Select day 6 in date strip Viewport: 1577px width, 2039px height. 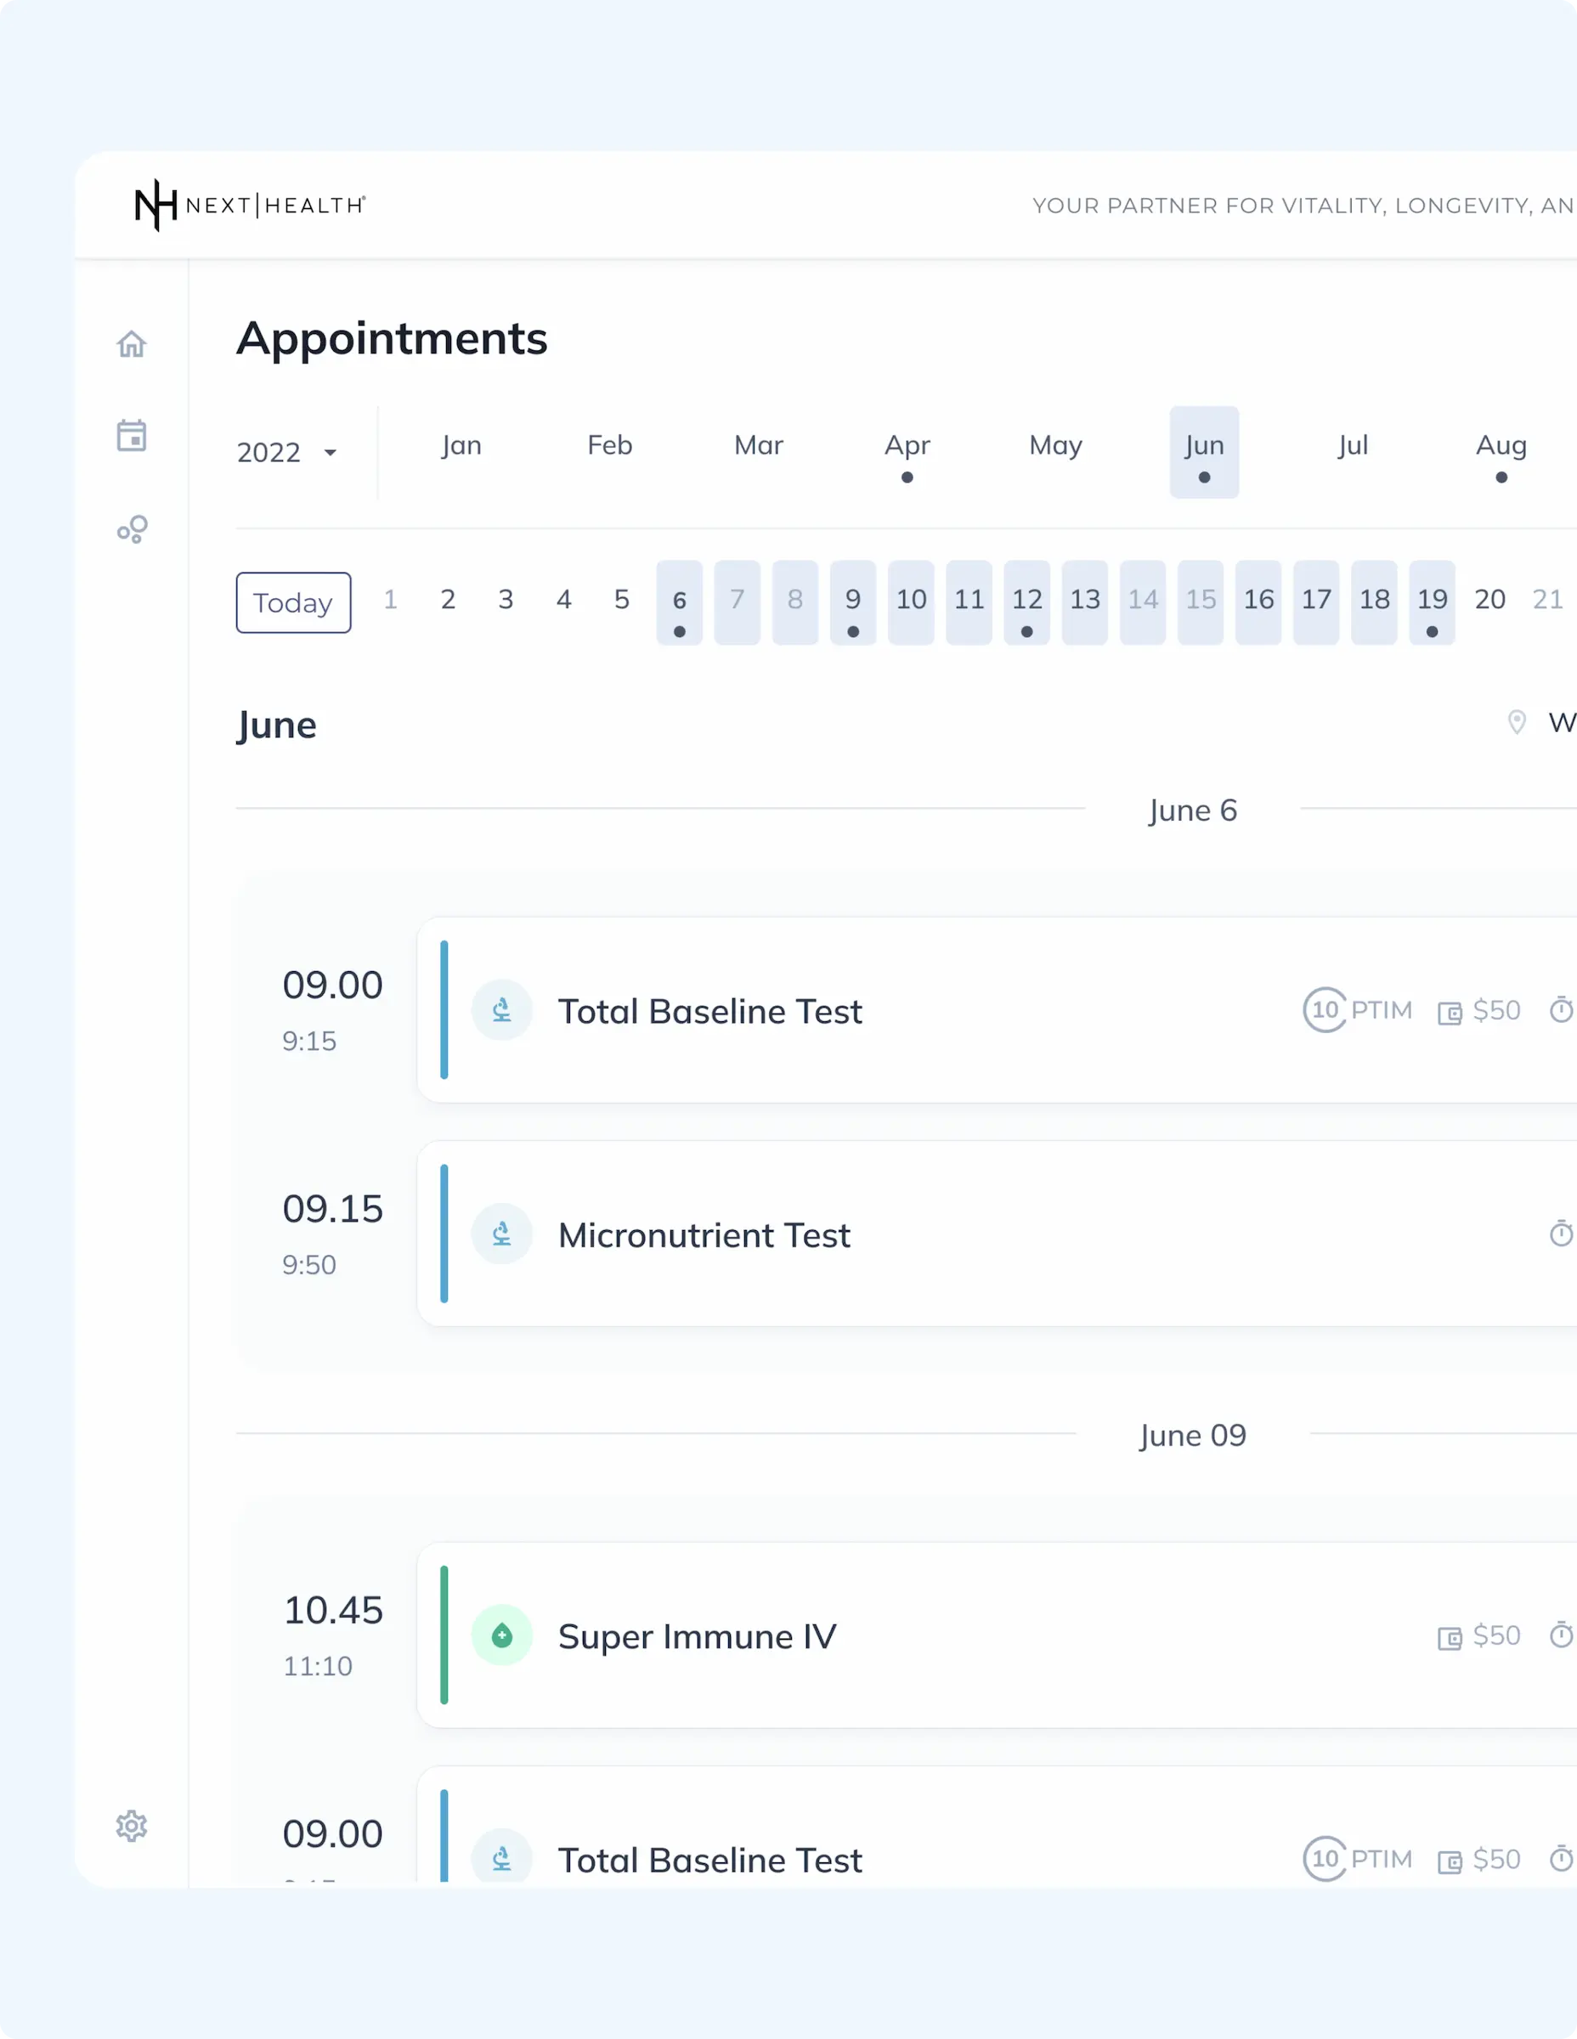tap(680, 602)
